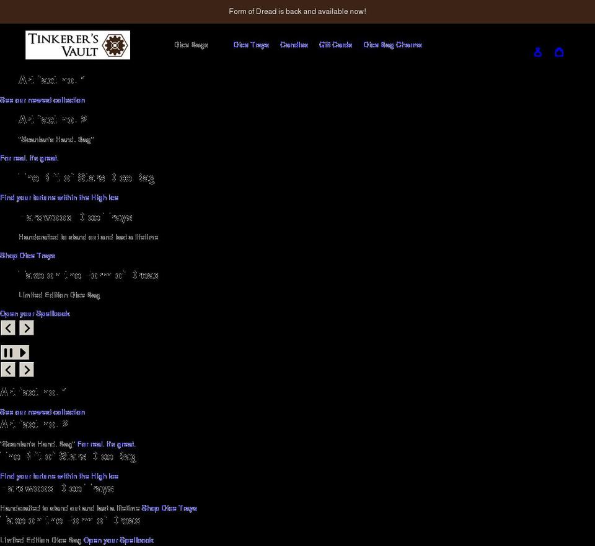
Task: Open your Spellbook via its link
Action: 35,313
